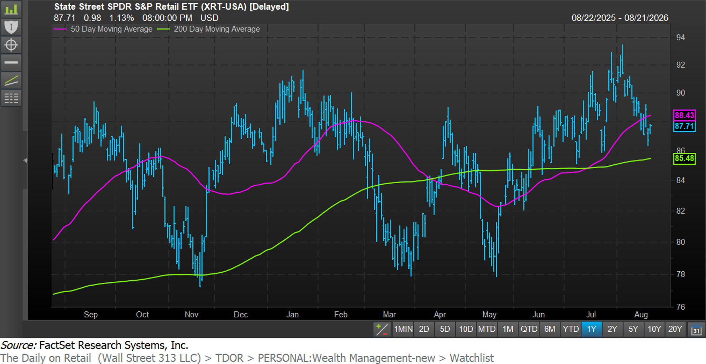Click the date range 08/22/2025 - 08/21/2026

620,18
